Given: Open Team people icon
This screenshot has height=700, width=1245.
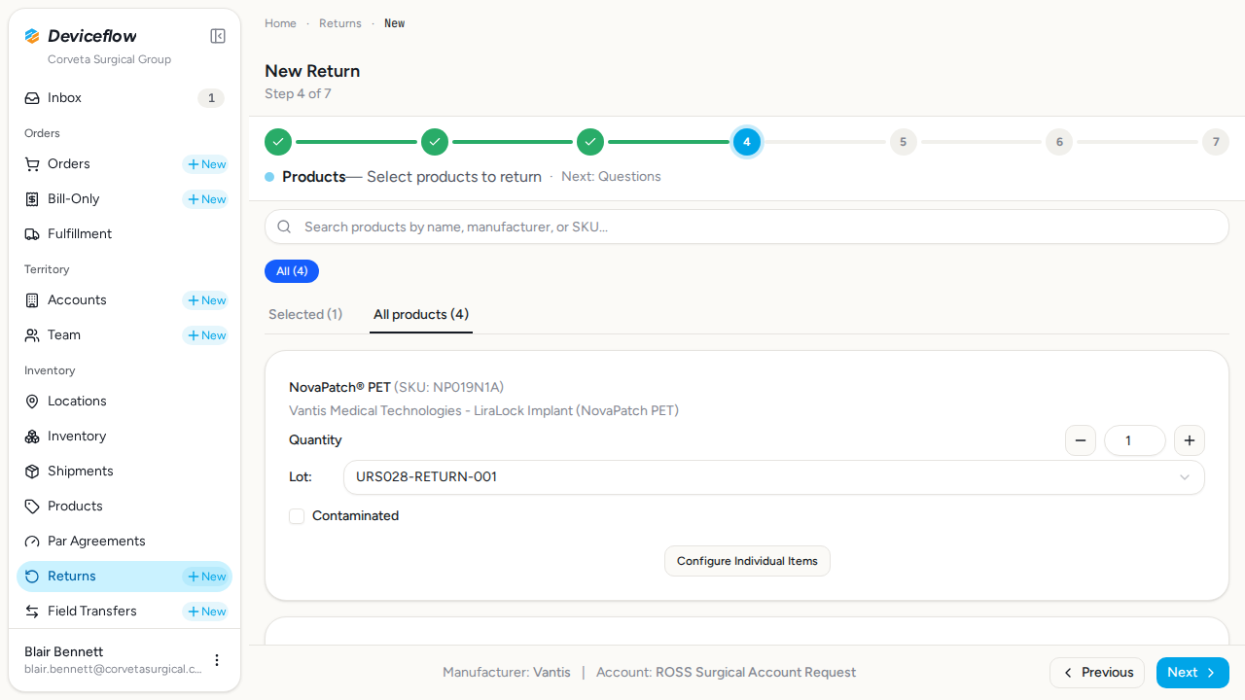Looking at the screenshot, I should (x=32, y=335).
